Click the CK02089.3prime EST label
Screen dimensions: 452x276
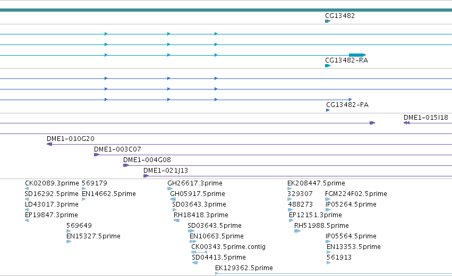(52, 183)
